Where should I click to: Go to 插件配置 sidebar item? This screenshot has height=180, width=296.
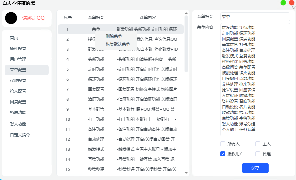pos(18,49)
